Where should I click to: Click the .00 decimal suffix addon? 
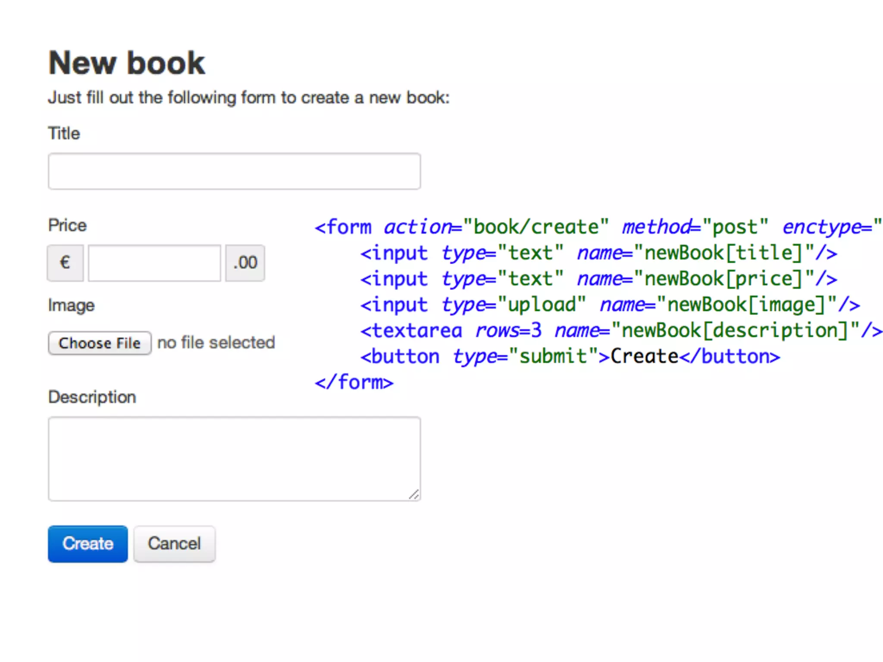245,263
